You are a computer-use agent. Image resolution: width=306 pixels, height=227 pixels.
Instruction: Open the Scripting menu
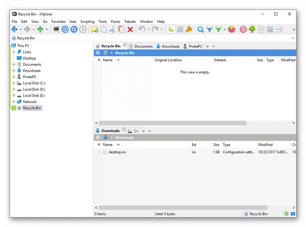87,22
